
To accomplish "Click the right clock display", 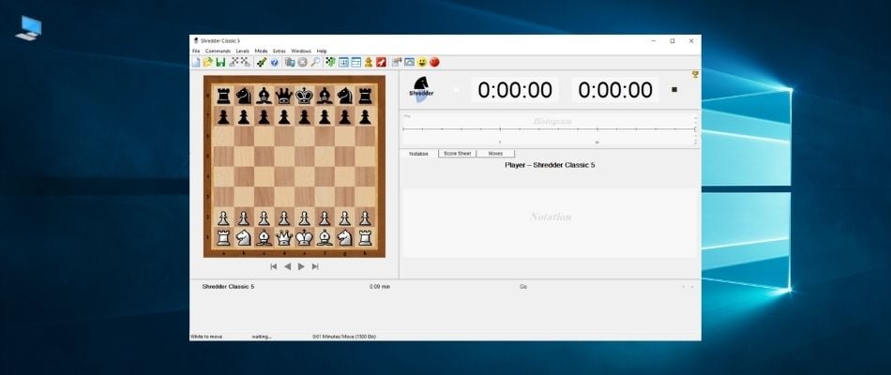I will (x=615, y=90).
